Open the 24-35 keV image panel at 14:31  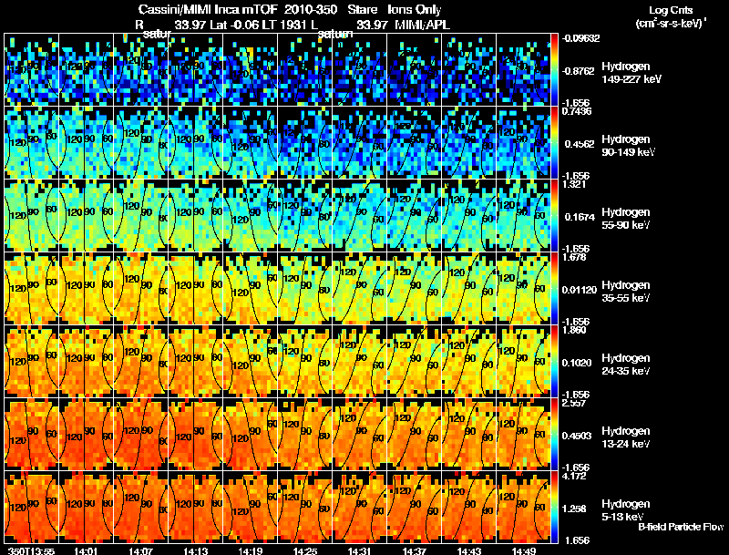[360, 361]
